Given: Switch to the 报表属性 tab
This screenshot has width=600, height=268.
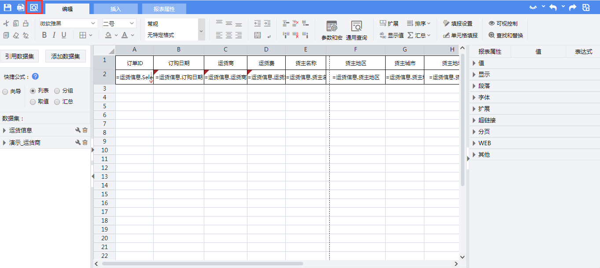Looking at the screenshot, I should tap(164, 9).
